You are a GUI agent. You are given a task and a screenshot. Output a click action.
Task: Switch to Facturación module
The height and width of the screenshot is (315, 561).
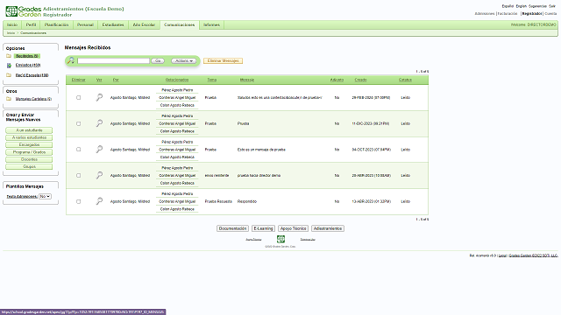[508, 14]
